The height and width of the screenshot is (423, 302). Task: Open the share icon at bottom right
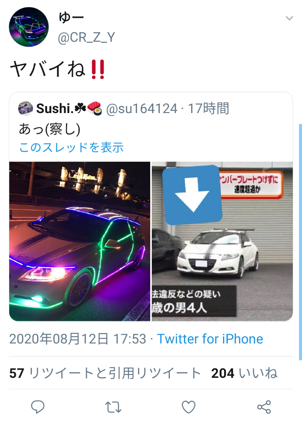coord(264,407)
